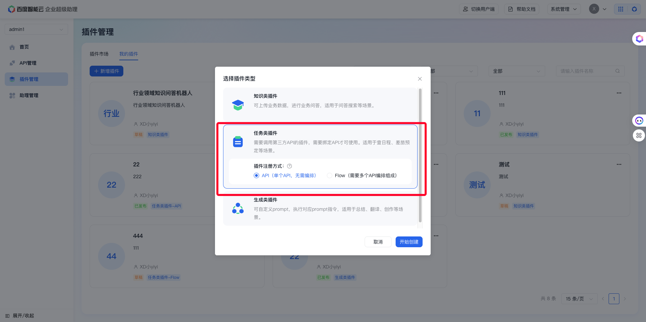This screenshot has height=322, width=646.
Task: Switch to the 插件市场 tab
Action: tap(99, 54)
